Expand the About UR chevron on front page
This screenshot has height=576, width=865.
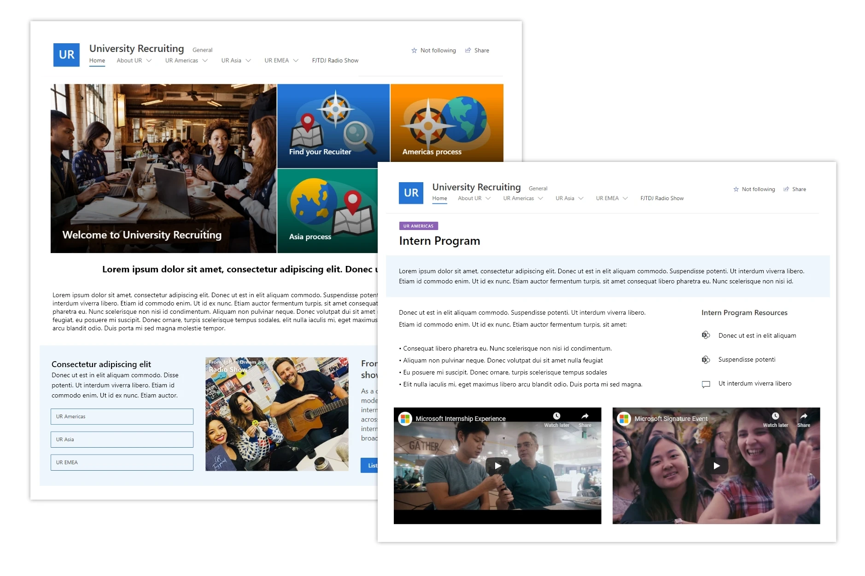(x=488, y=199)
